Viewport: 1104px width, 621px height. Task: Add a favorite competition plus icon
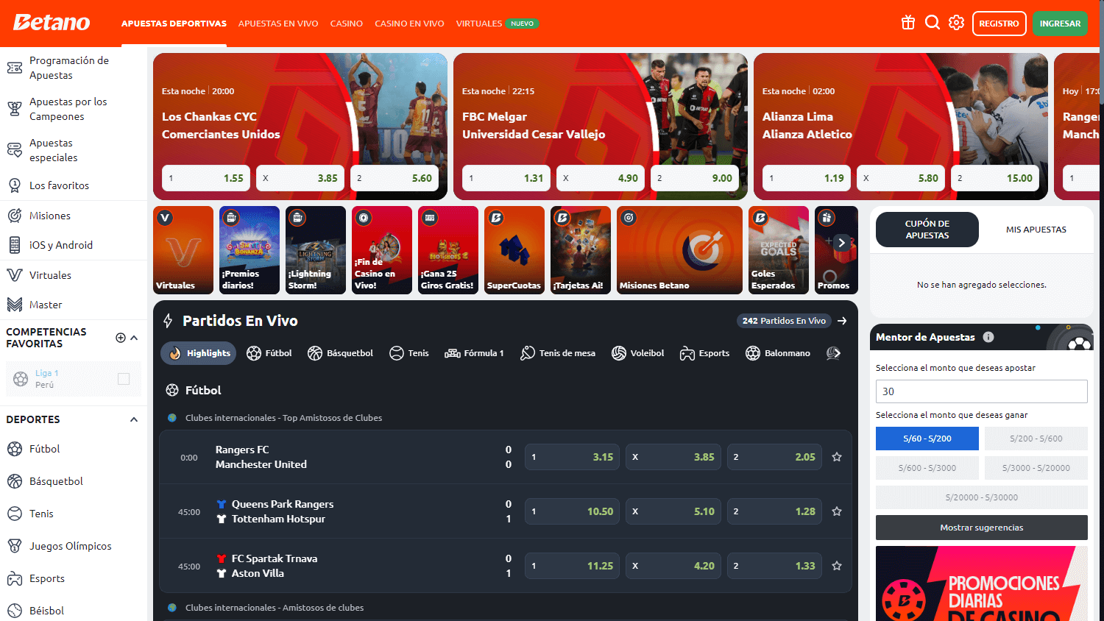(121, 338)
